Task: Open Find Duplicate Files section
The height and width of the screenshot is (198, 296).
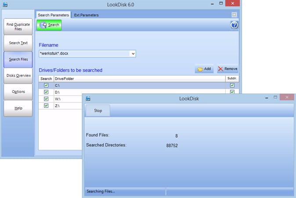Action: pos(18,27)
